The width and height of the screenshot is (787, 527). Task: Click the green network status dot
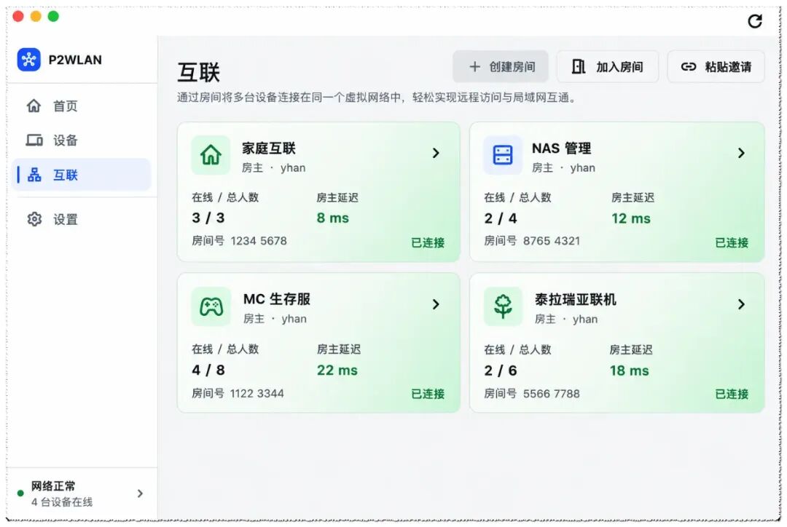click(20, 494)
